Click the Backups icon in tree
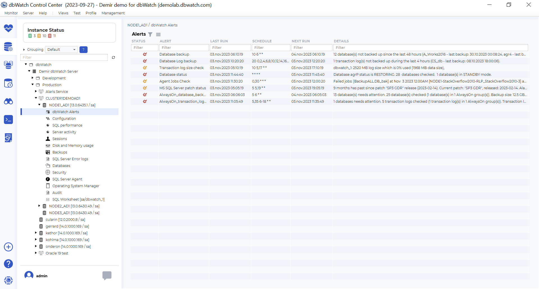539x289 pixels. coord(48,152)
